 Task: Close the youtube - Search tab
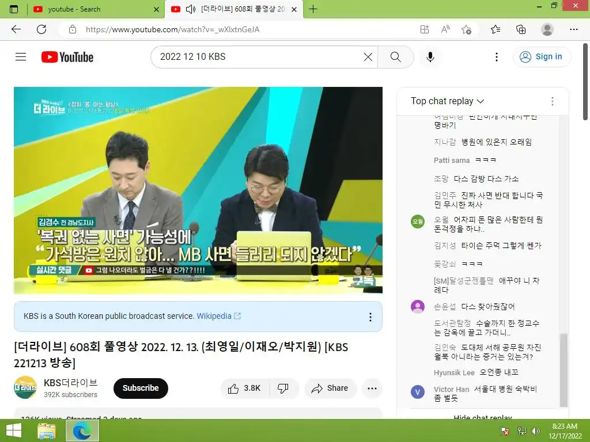(157, 9)
